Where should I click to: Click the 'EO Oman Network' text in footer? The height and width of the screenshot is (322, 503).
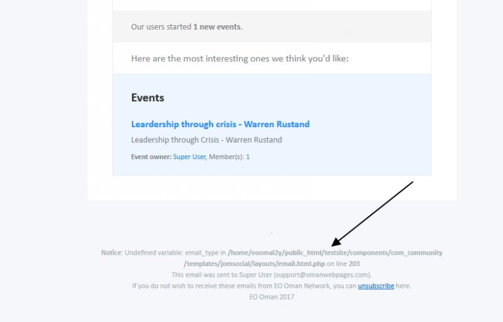tap(302, 286)
